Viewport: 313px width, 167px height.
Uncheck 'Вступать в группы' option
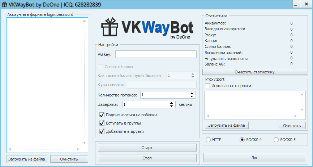pyautogui.click(x=102, y=123)
